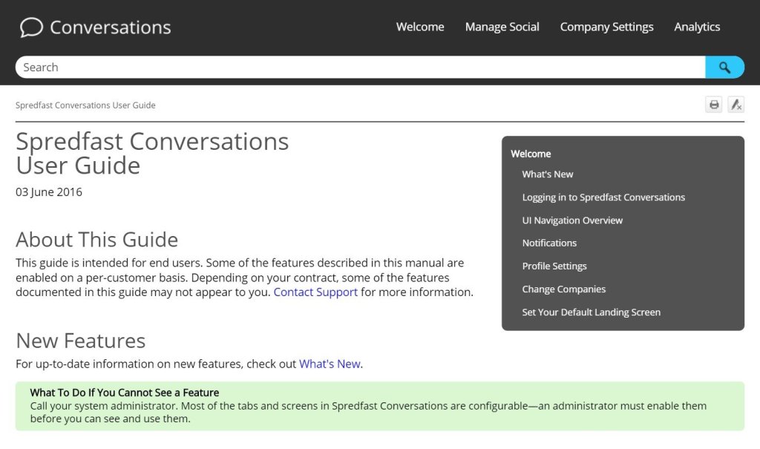Open Logging in to Spredfast Conversations topic
Viewport: 760px width, 449px height.
(603, 197)
